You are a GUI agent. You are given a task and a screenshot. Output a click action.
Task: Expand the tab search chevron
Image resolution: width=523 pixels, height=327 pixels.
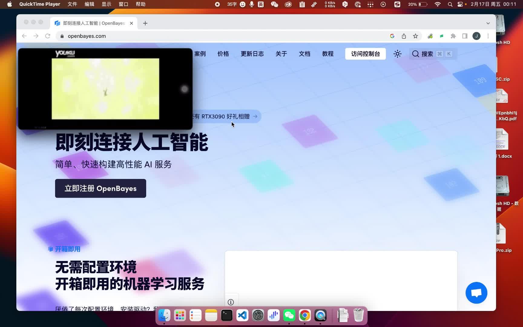[488, 23]
